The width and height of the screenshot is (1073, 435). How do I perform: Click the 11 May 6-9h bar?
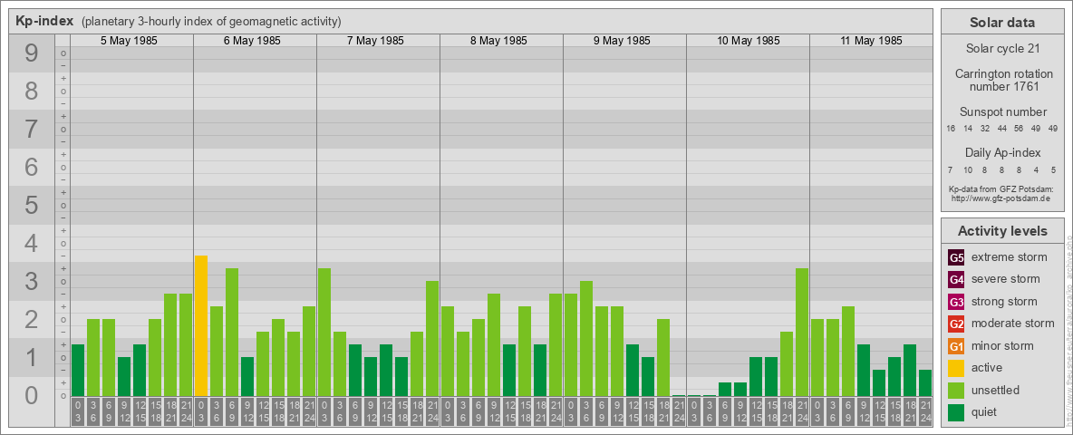pos(848,351)
